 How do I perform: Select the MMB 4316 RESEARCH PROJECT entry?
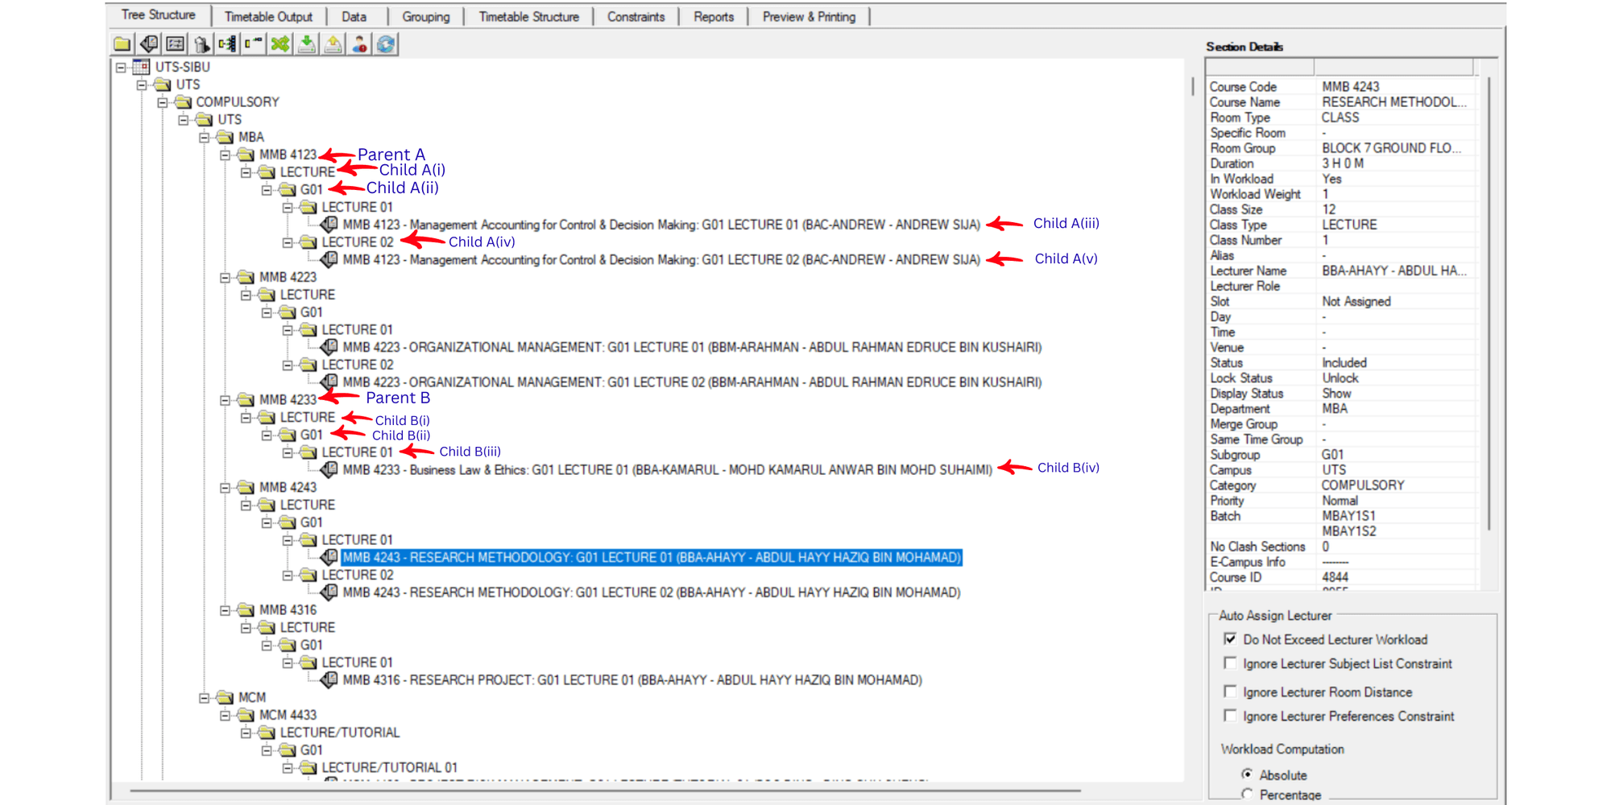tap(632, 680)
